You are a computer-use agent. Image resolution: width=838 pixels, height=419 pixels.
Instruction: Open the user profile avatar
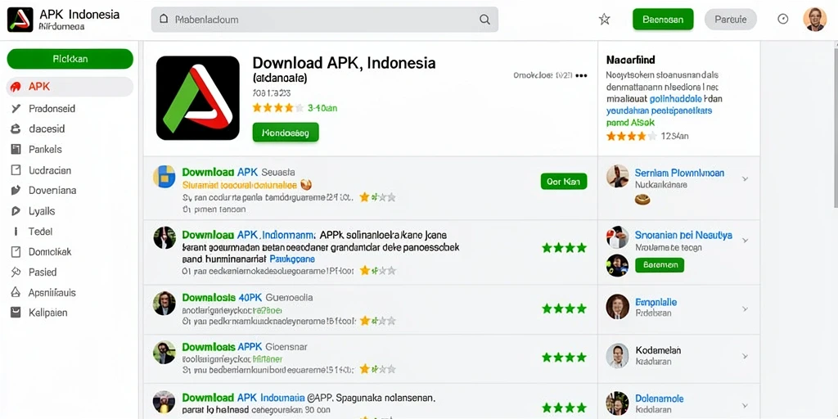click(815, 20)
